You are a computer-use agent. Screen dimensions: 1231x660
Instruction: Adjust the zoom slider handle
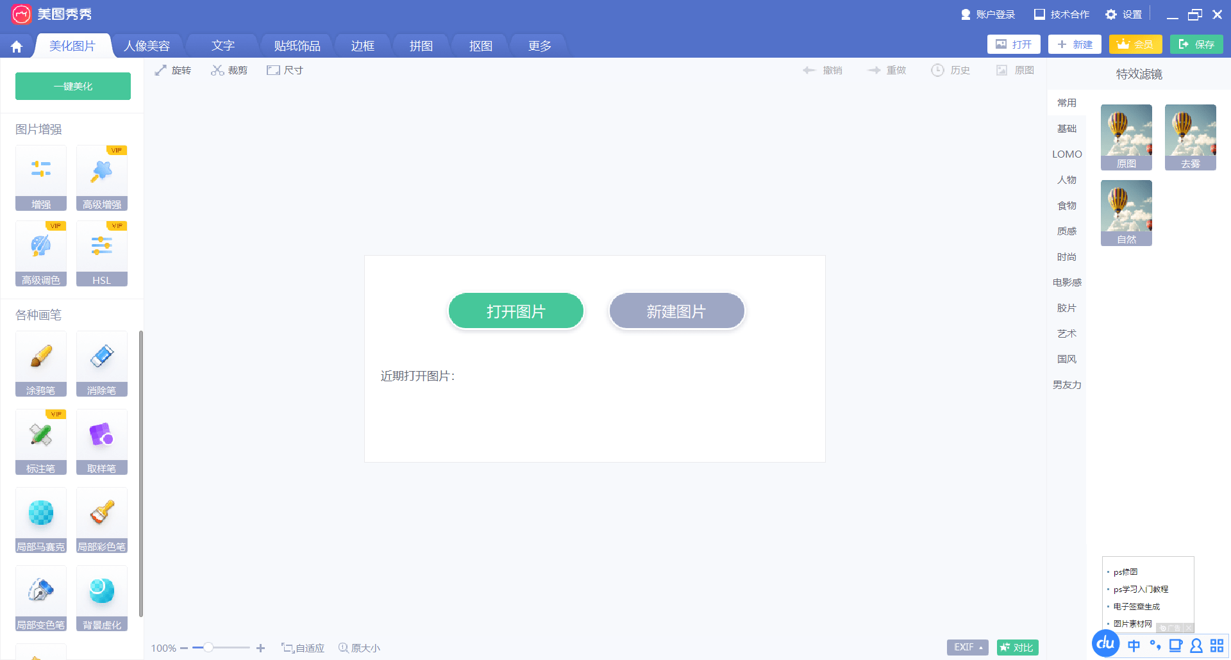click(208, 648)
